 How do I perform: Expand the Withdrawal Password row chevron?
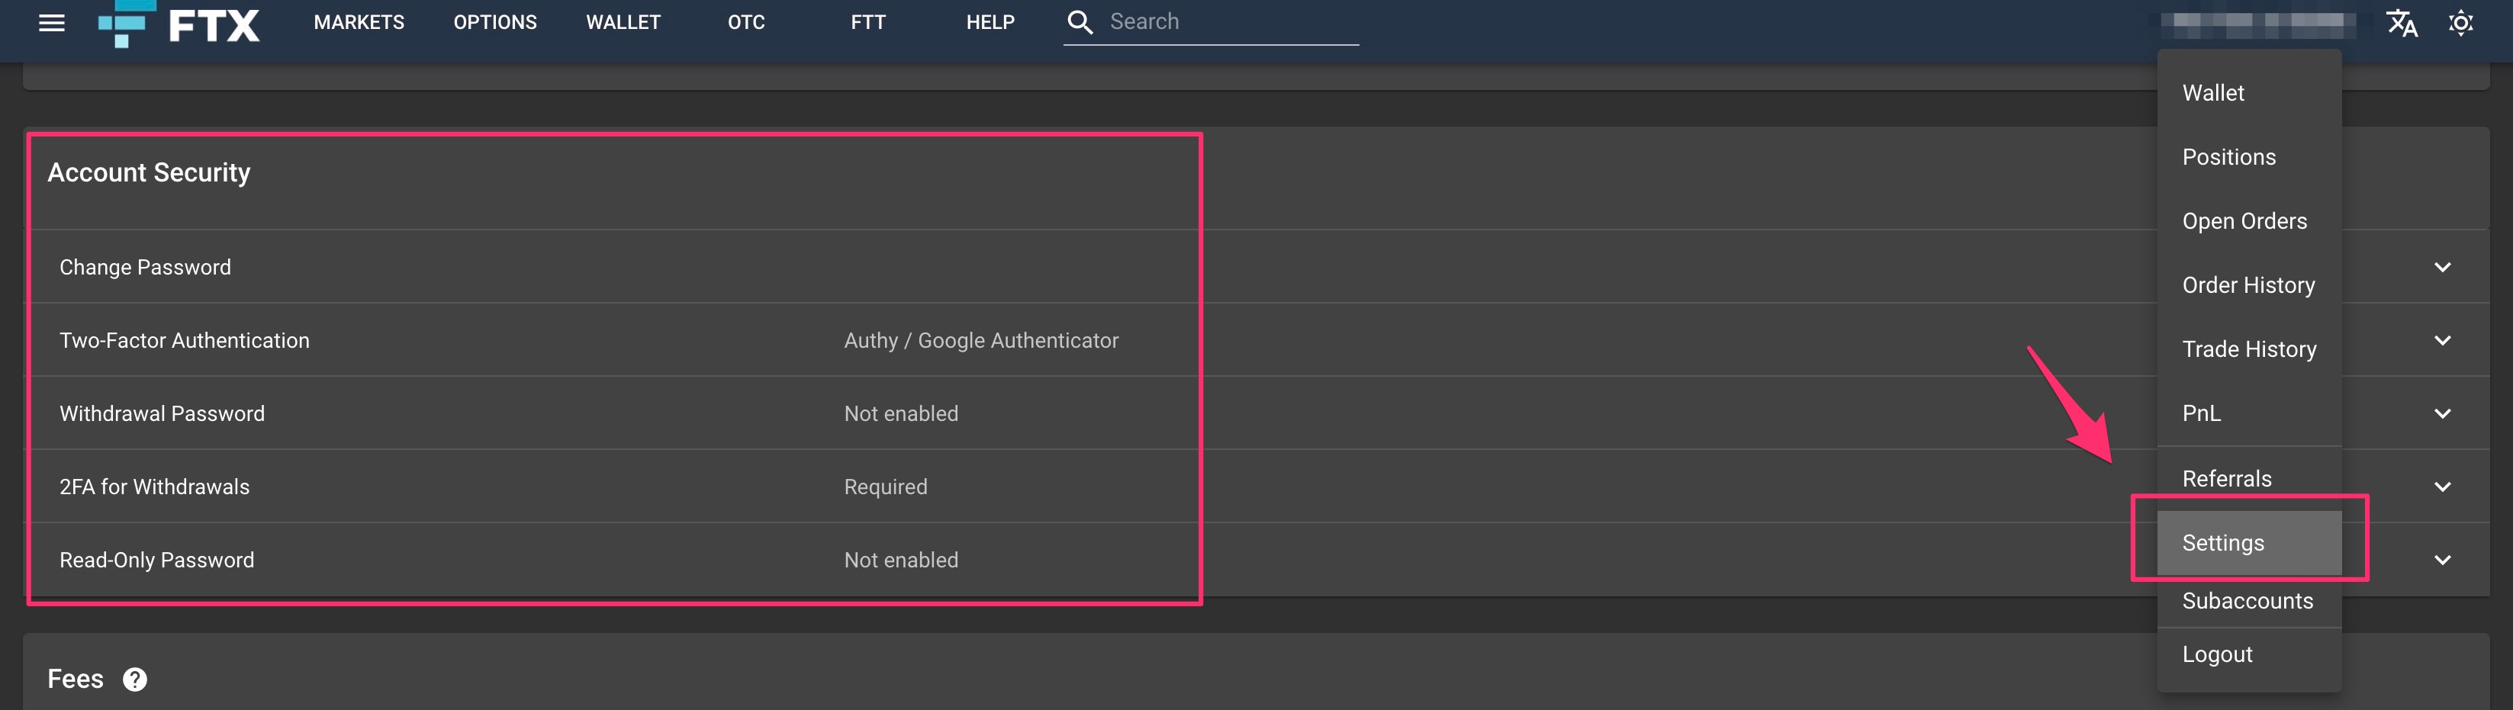(x=2442, y=413)
